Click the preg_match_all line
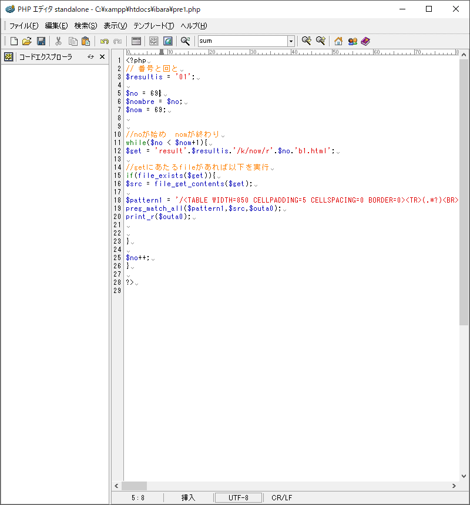The width and height of the screenshot is (470, 505). 204,208
